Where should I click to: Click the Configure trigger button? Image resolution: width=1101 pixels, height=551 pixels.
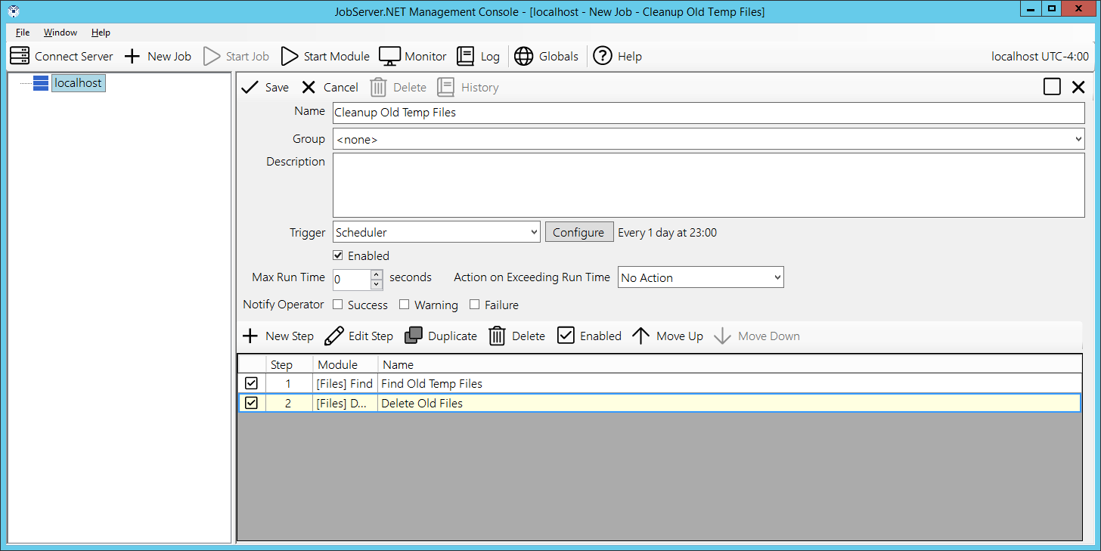[x=578, y=232]
